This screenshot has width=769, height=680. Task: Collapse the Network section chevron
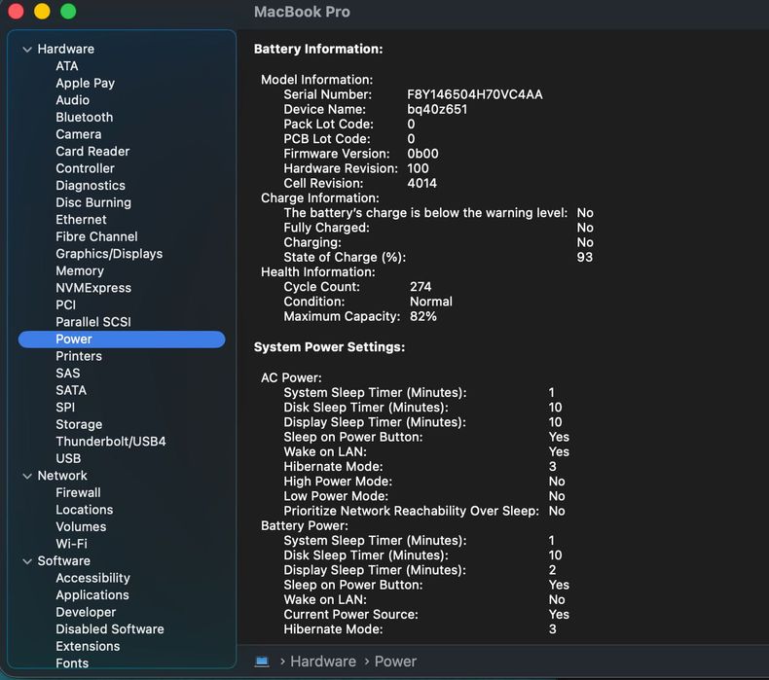(x=27, y=476)
